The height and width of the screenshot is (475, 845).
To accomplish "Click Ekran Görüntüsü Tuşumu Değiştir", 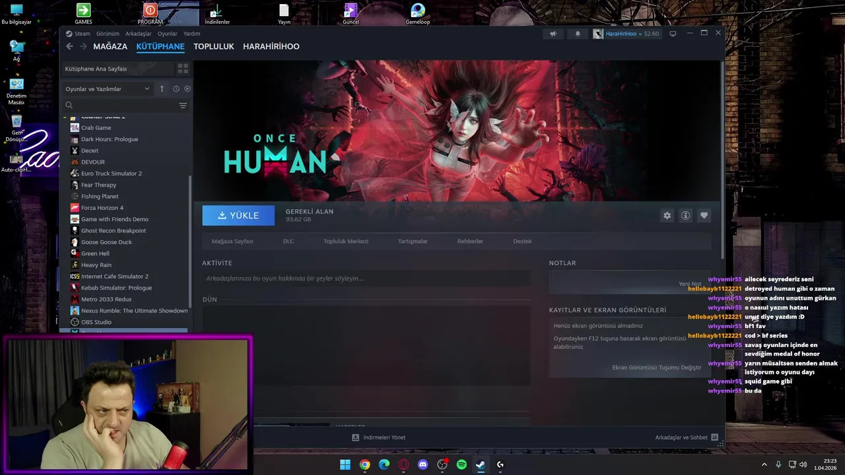I will (x=657, y=367).
